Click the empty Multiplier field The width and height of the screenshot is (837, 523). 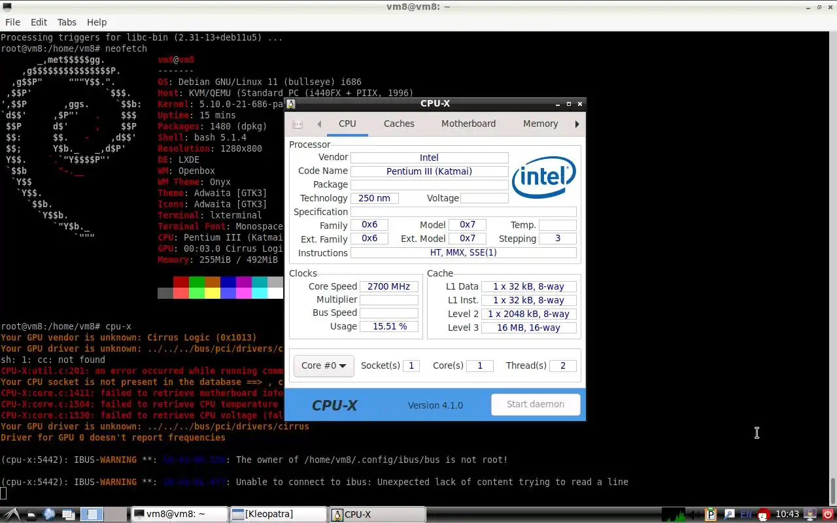point(388,300)
